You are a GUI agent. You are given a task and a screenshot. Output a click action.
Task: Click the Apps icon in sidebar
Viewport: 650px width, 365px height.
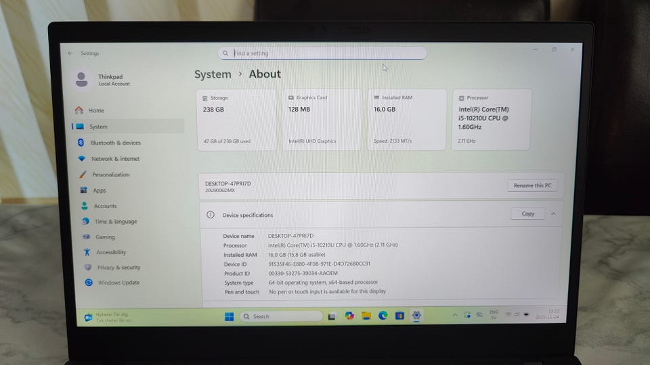[84, 190]
